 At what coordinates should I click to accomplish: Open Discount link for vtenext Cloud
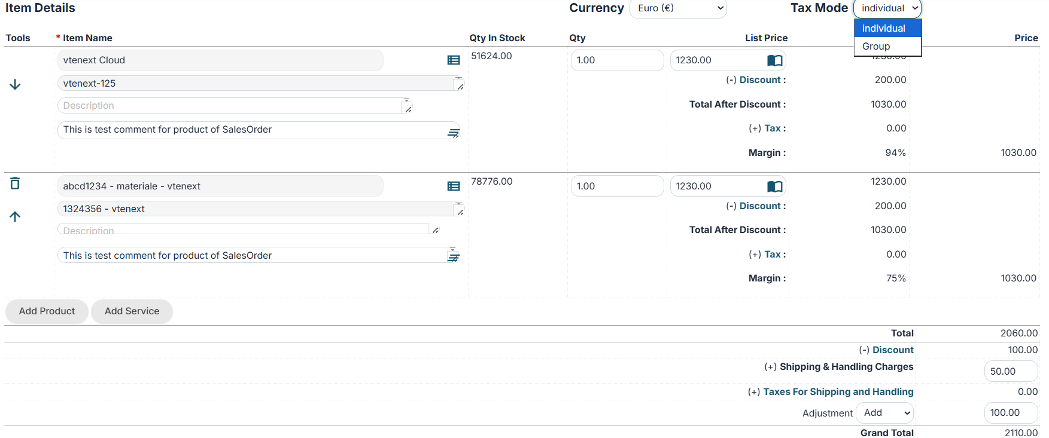click(760, 80)
